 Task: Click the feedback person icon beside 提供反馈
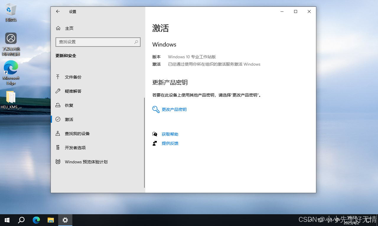[155, 143]
